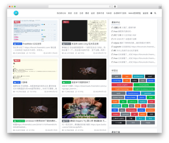Image resolution: width=169 pixels, height=143 pixels.
Task: Open the 西班牙语 navigation menu
Action: click(100, 13)
